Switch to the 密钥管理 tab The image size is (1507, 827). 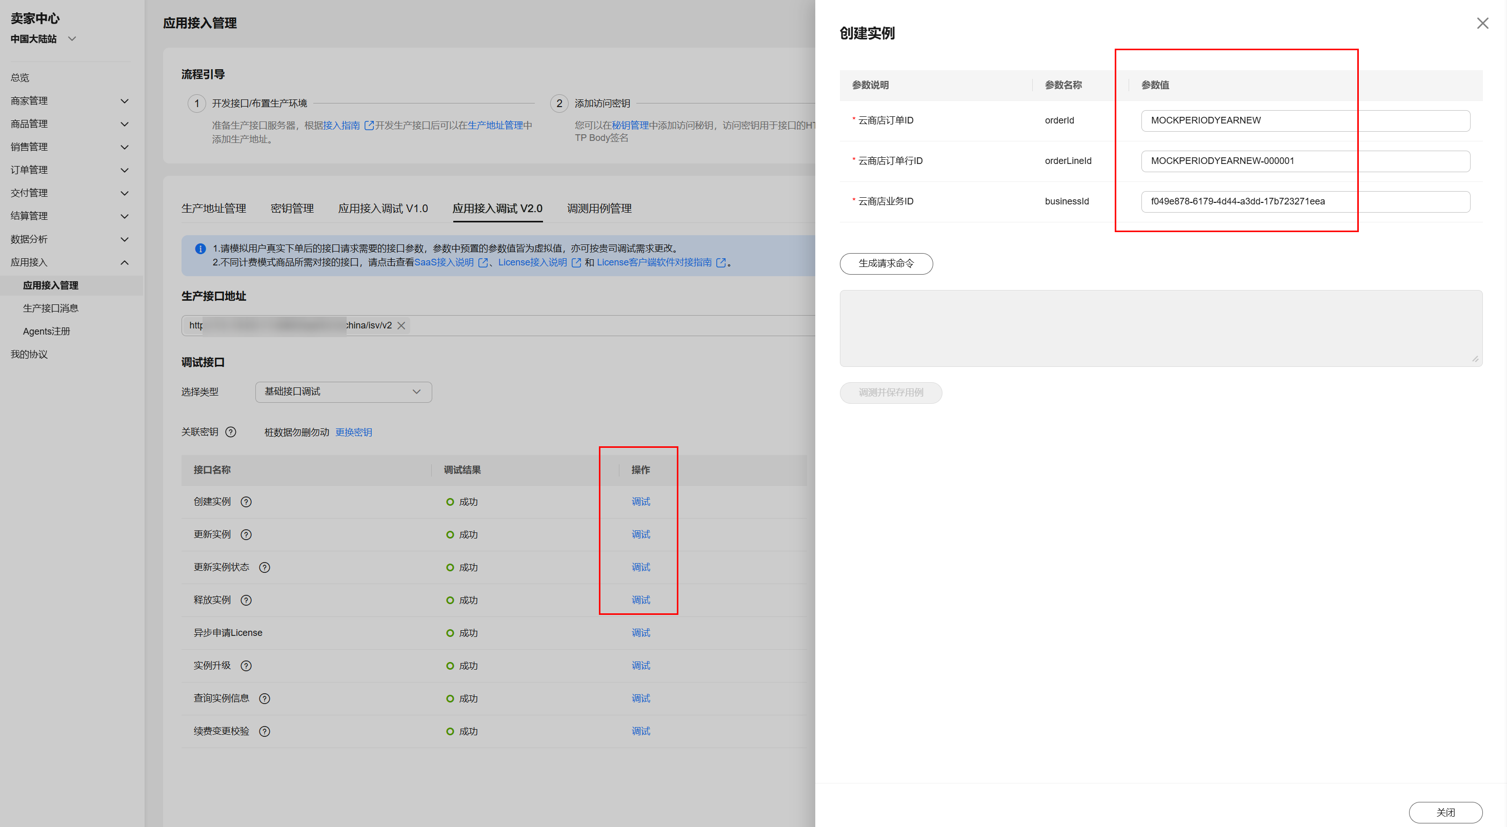[x=292, y=209]
